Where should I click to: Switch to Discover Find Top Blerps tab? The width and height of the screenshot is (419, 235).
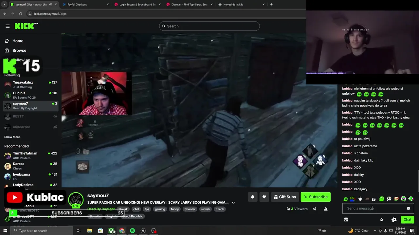(189, 5)
